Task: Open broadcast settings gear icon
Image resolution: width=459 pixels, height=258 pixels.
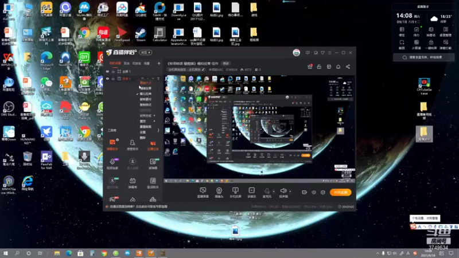Action: tap(323, 192)
